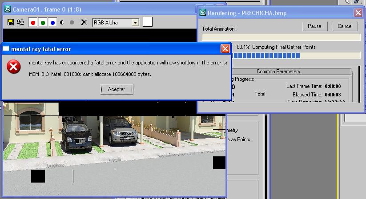Click the 'Camera01, frame 0 (1:8)' window title
Screen dimensions: 366x199
point(47,10)
